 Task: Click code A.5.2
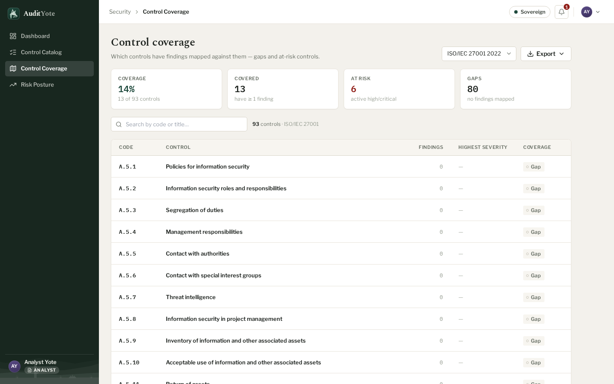(x=127, y=189)
